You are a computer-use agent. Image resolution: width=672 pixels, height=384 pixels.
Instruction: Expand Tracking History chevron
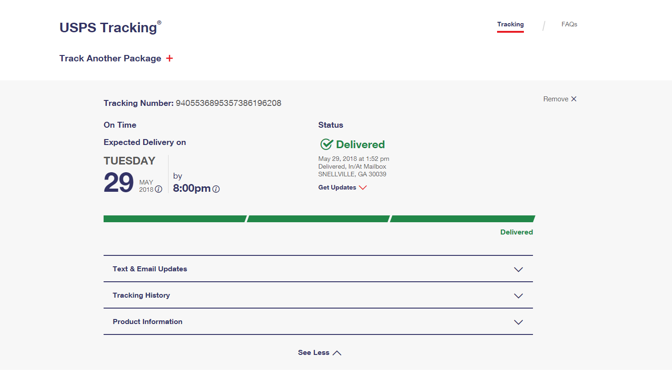[x=518, y=296]
